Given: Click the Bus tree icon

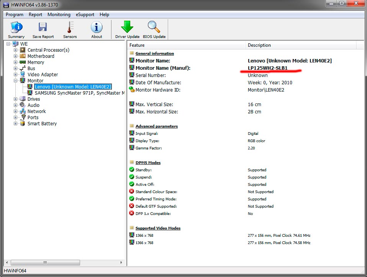Looking at the screenshot, I should coord(23,68).
